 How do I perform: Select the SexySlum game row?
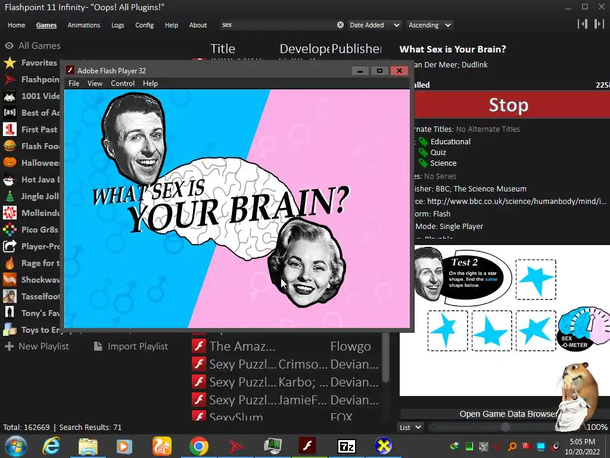click(x=287, y=417)
